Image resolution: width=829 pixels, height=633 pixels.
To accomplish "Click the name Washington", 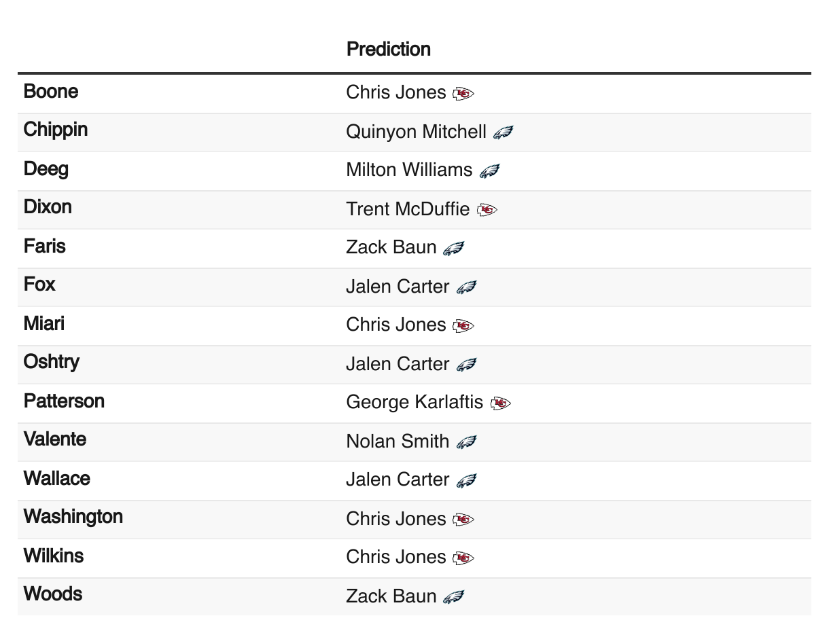I will [x=73, y=517].
